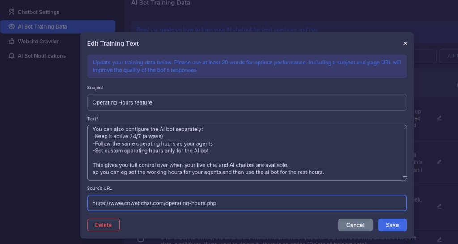
Task: Click the Text area resize handle
Action: [404, 178]
